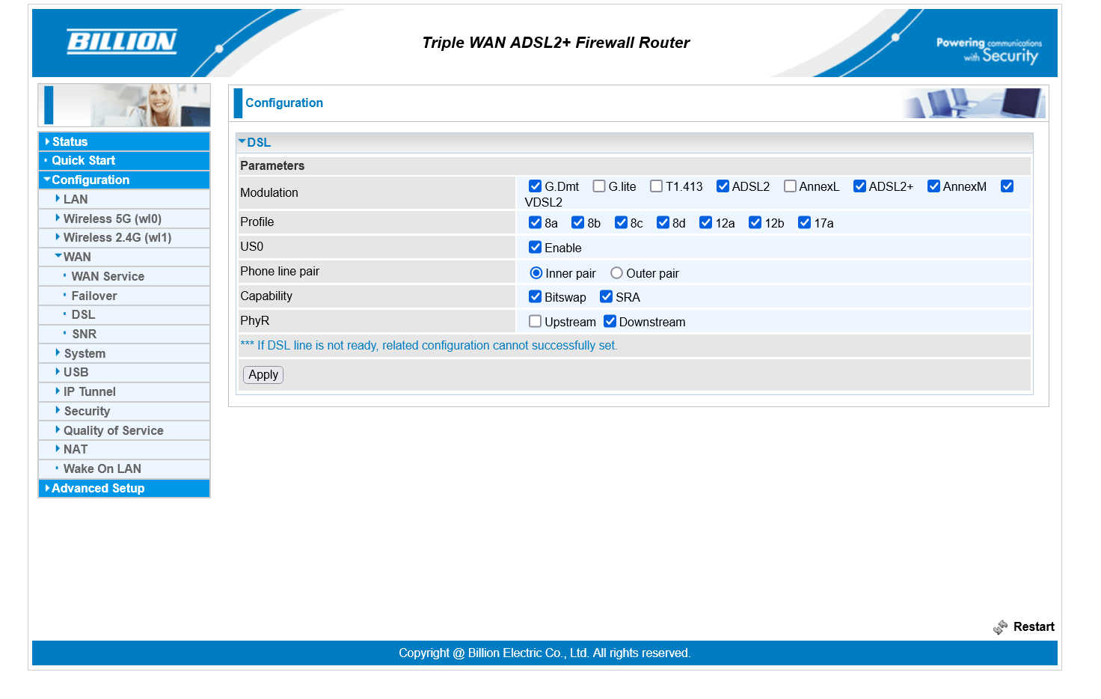
Task: Collapse the DSL section arrow
Action: tap(242, 141)
